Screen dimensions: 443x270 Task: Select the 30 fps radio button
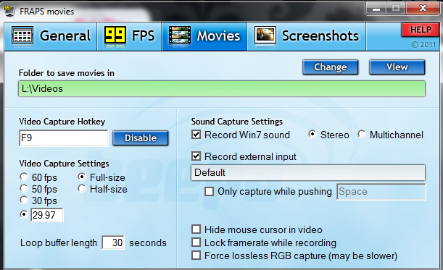tap(24, 200)
